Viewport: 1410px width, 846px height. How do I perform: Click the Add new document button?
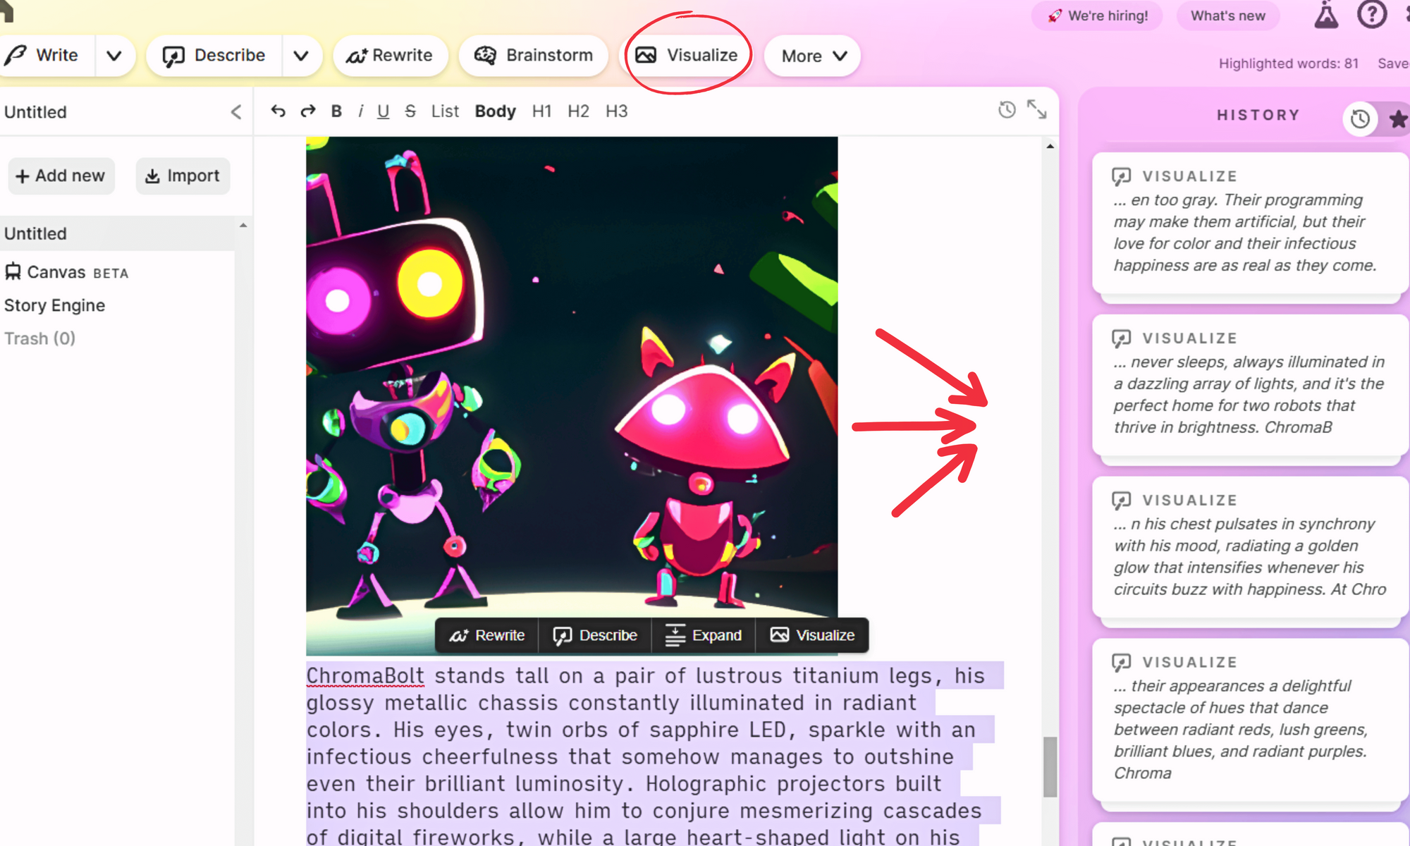(61, 176)
